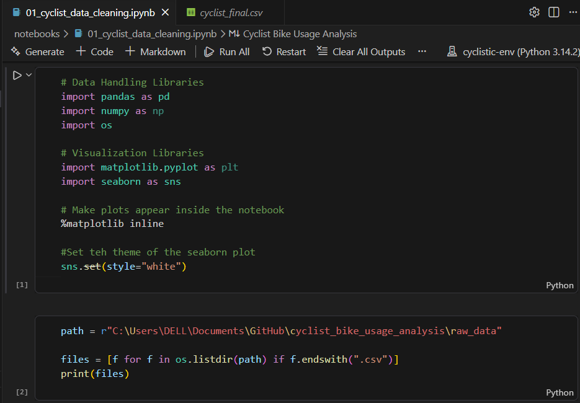580x403 pixels.
Task: Click the notebooks breadcrumb folder
Action: pyautogui.click(x=37, y=34)
